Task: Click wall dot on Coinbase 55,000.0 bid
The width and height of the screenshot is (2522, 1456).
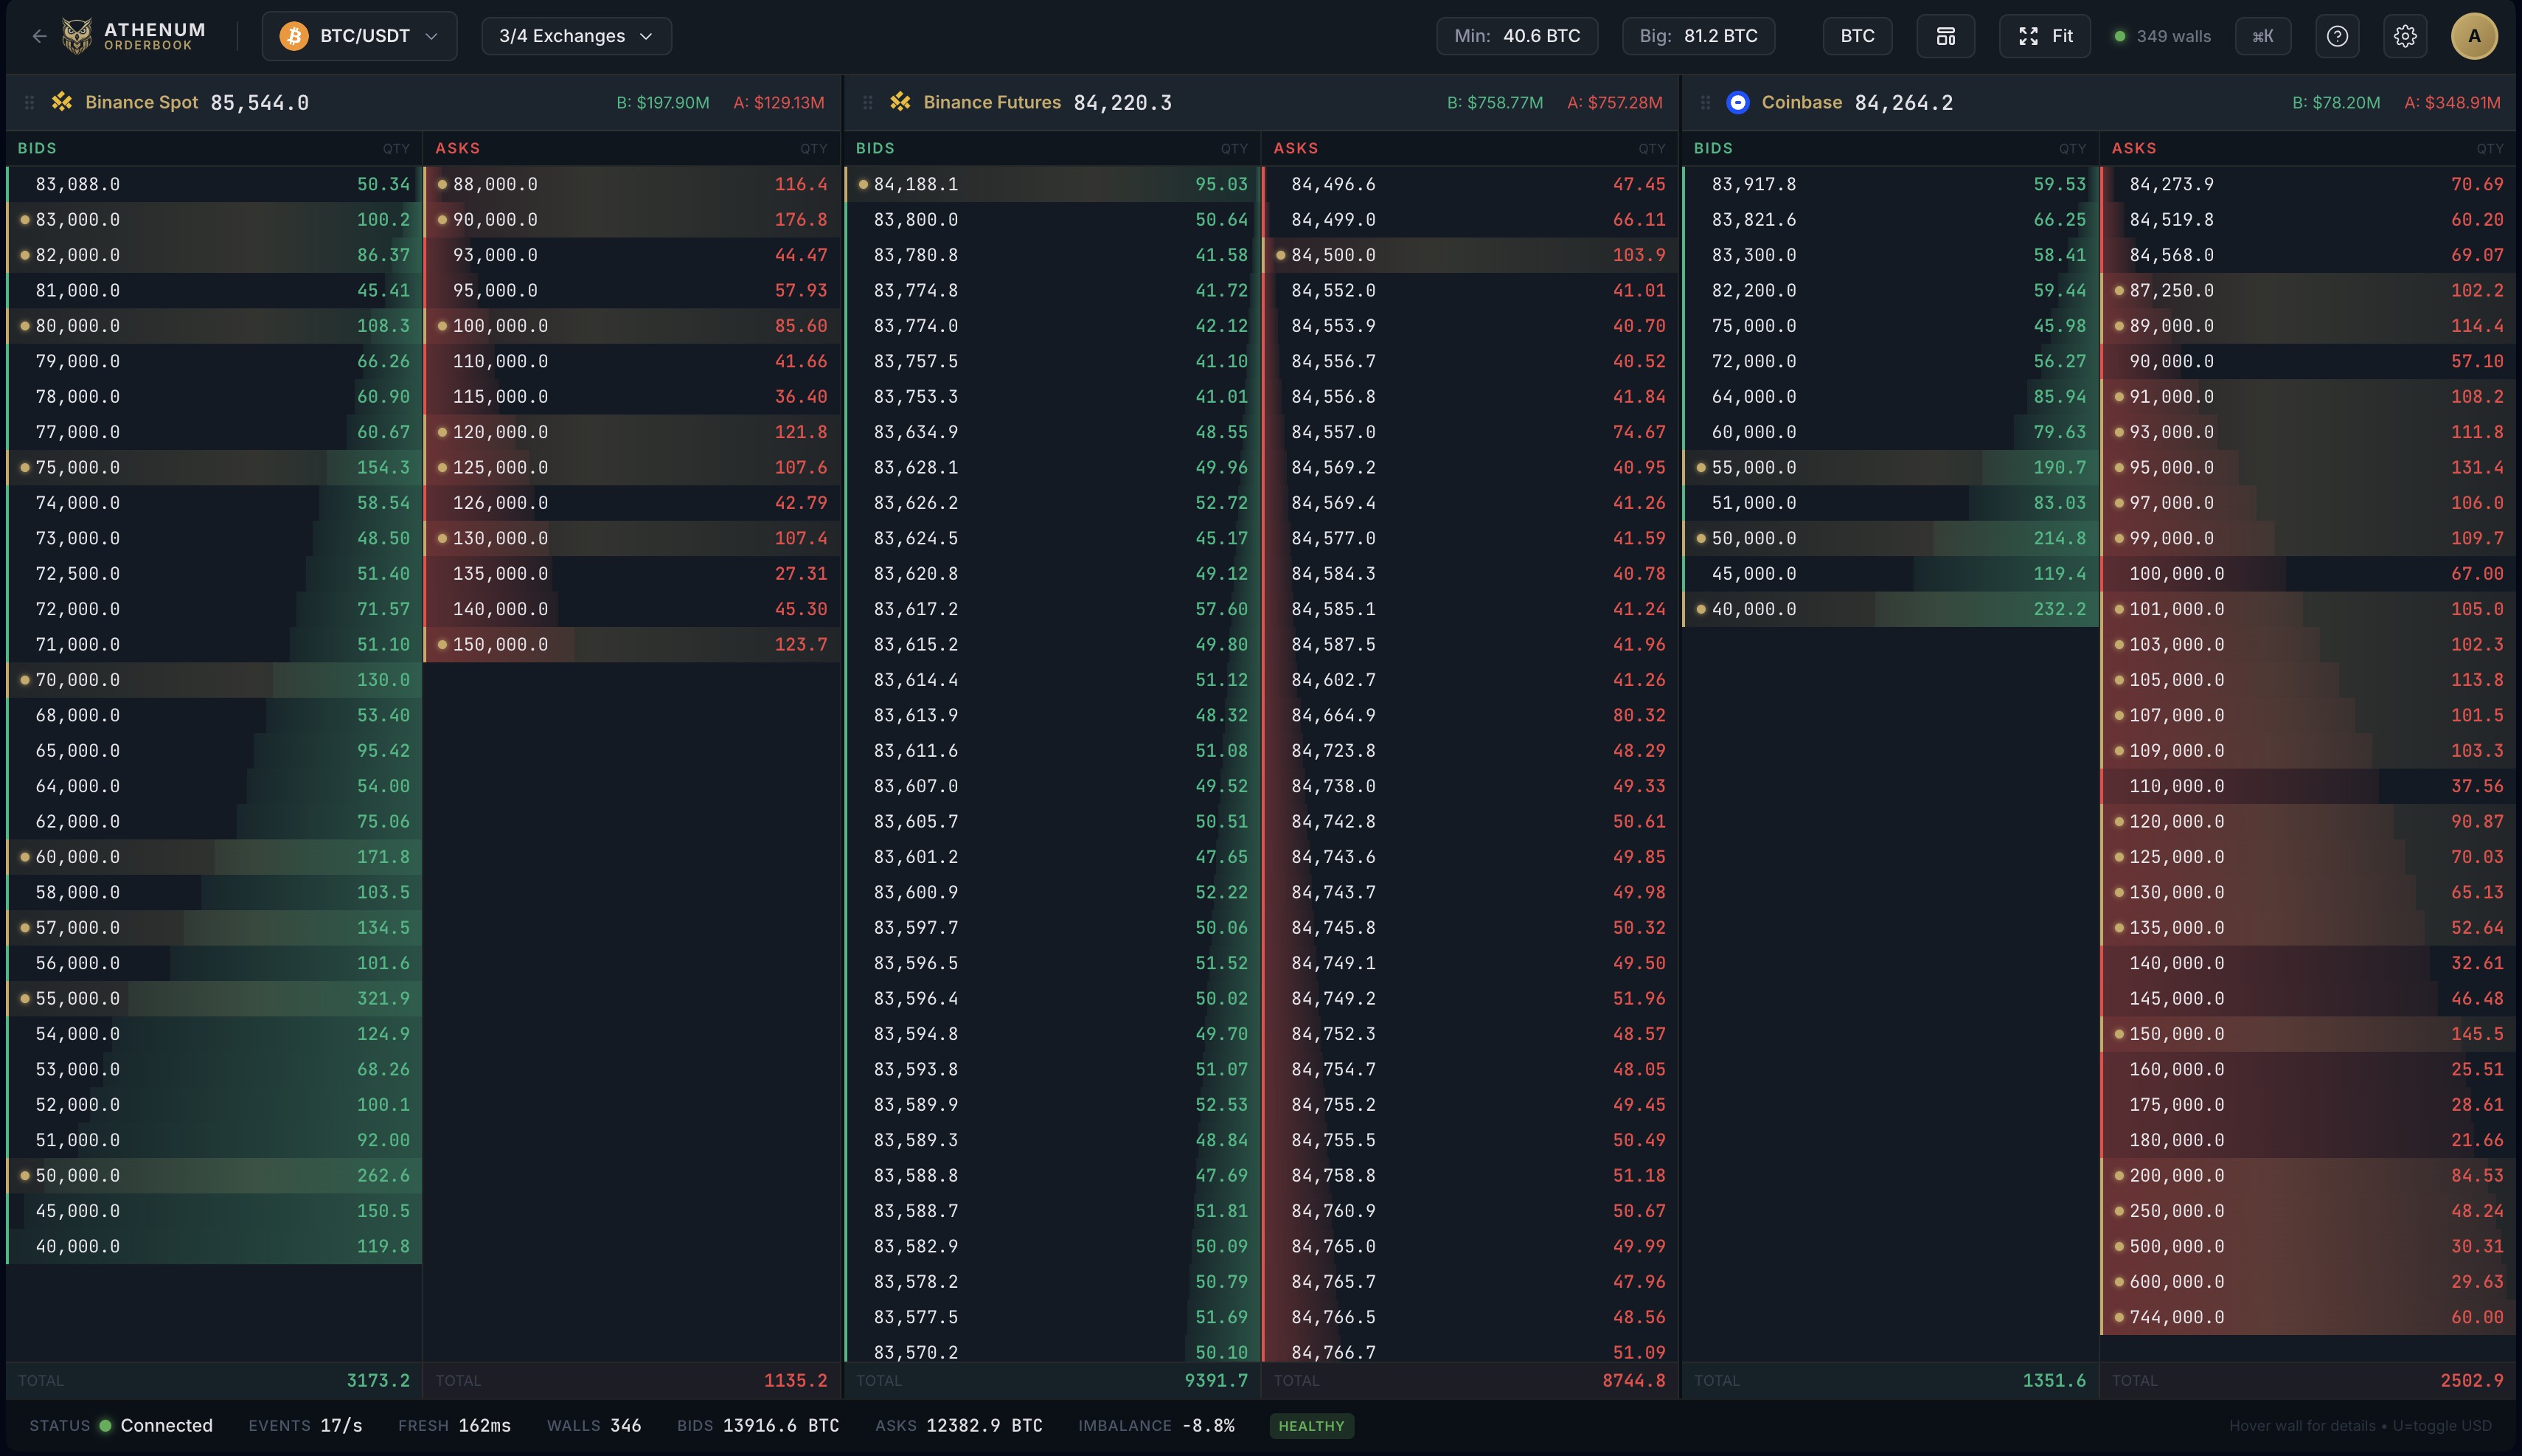Action: point(1701,468)
